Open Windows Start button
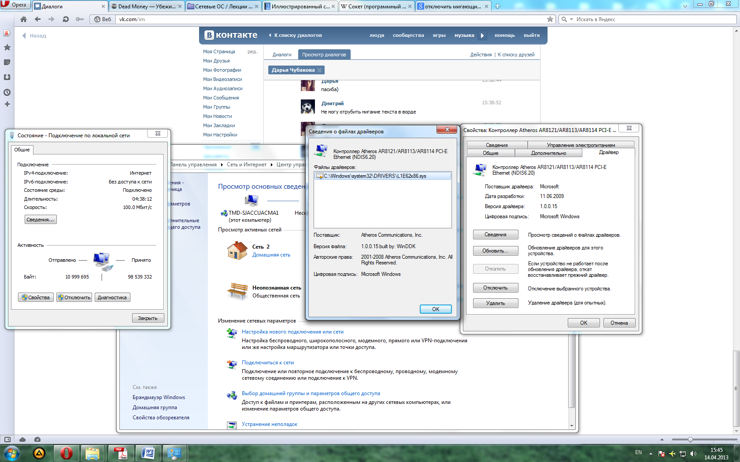 pos(11,453)
